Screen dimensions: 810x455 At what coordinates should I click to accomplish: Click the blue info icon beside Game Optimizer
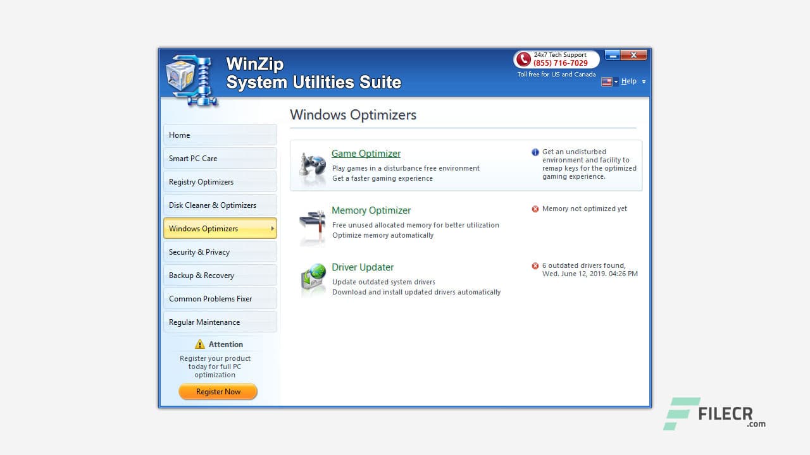[x=534, y=152]
